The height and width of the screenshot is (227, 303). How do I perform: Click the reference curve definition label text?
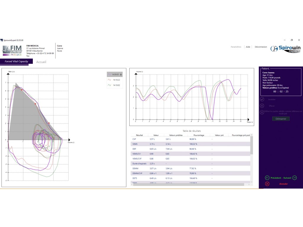tap(283, 112)
